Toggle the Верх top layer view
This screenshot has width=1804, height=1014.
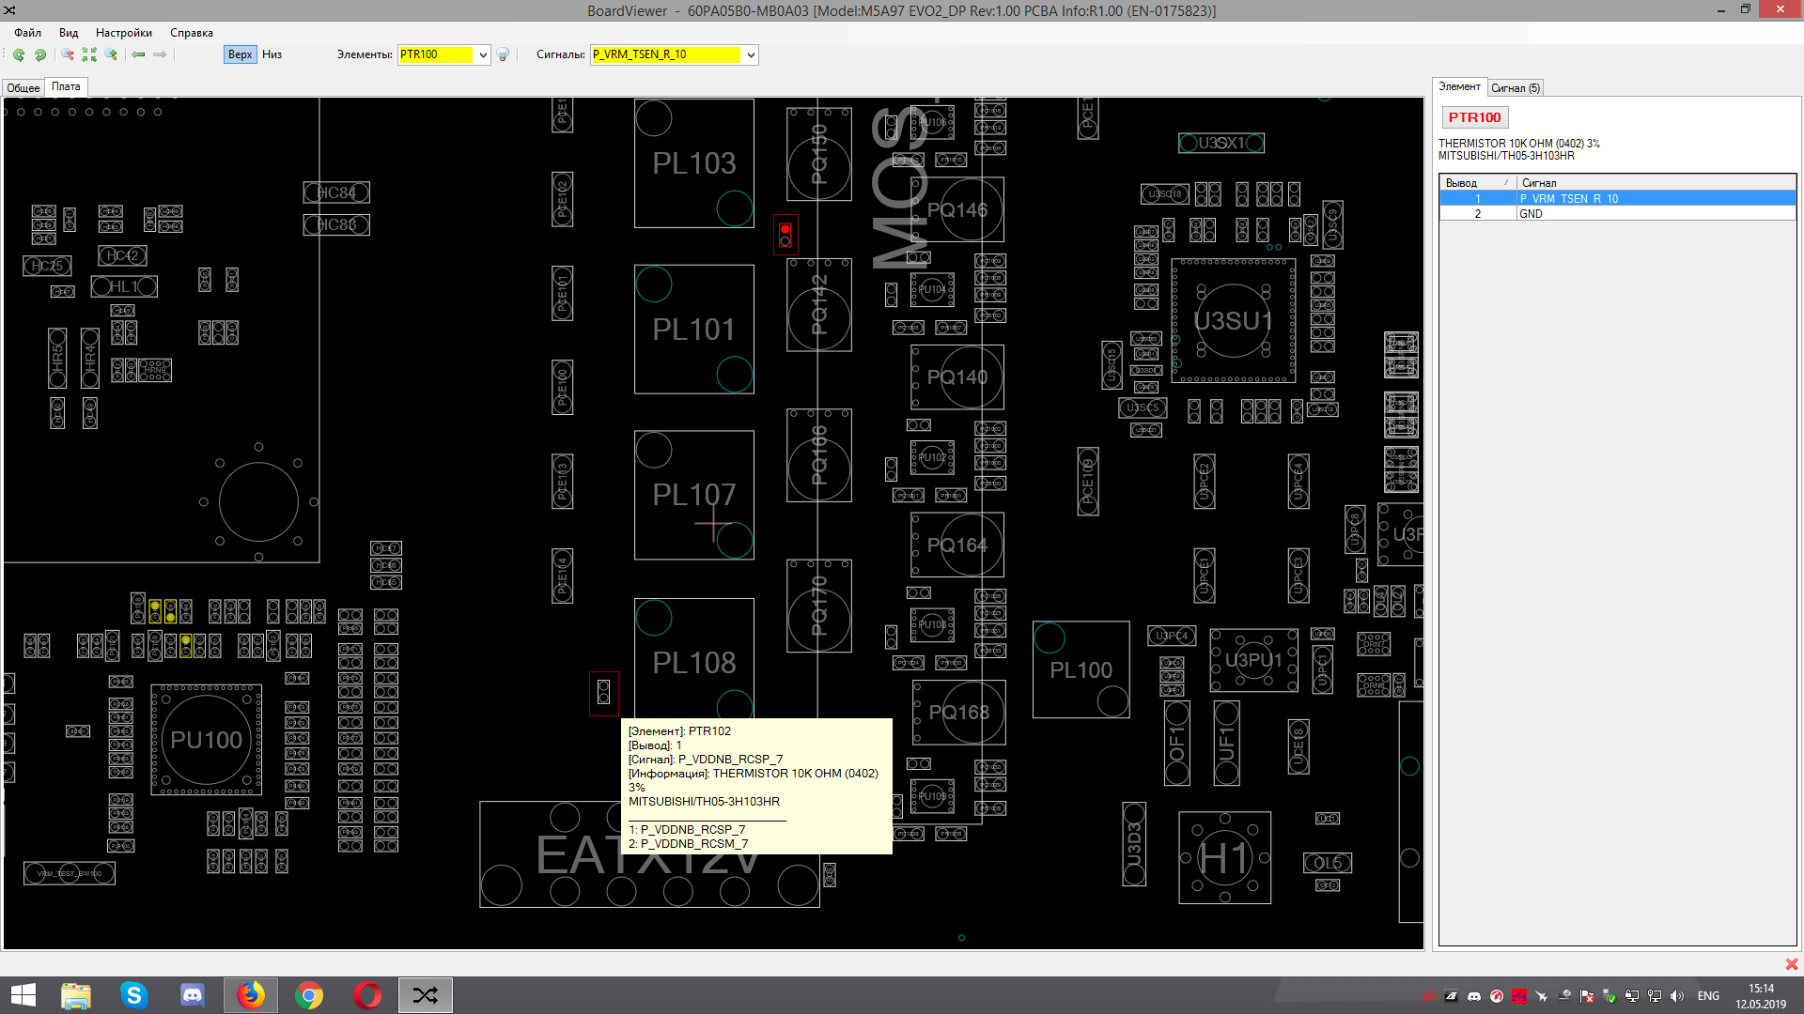(240, 54)
